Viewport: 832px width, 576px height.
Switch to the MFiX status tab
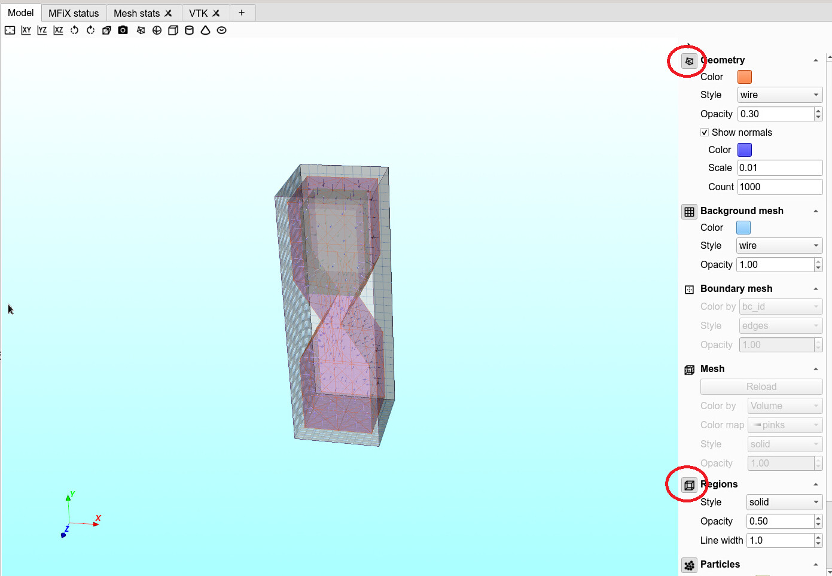74,13
